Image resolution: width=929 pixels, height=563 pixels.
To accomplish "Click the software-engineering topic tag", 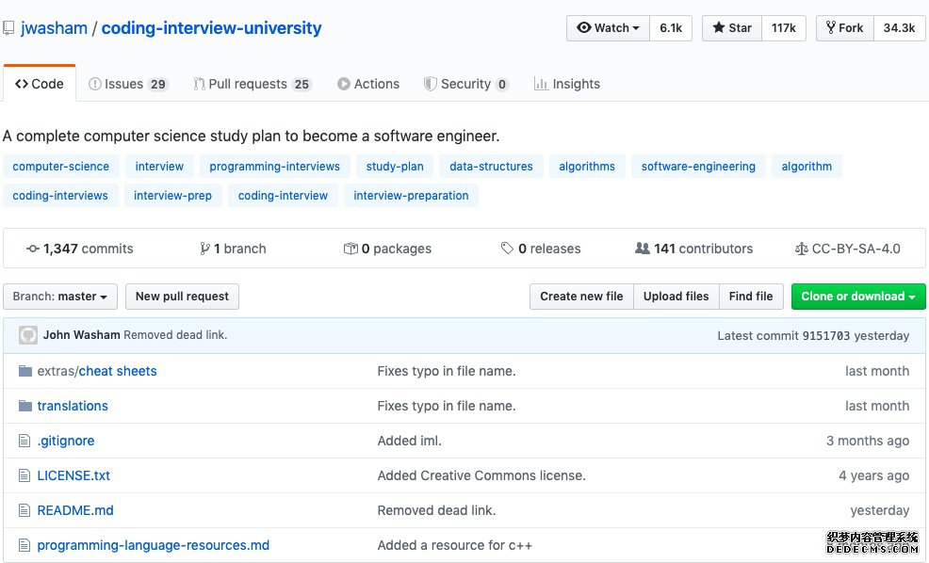I will (x=698, y=167).
